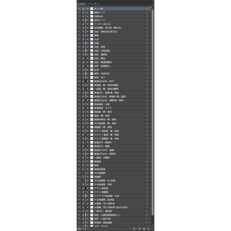Click the scrollbar down arrow
The width and height of the screenshot is (231, 231).
coord(153,225)
